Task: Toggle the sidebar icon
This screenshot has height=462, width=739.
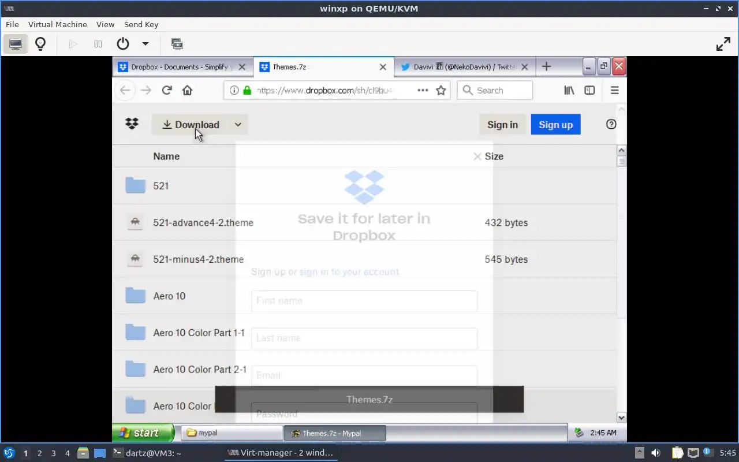Action: [589, 90]
